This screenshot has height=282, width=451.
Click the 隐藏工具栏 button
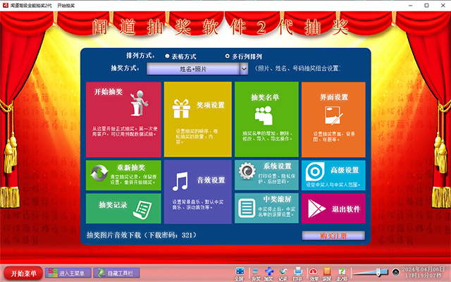117,273
